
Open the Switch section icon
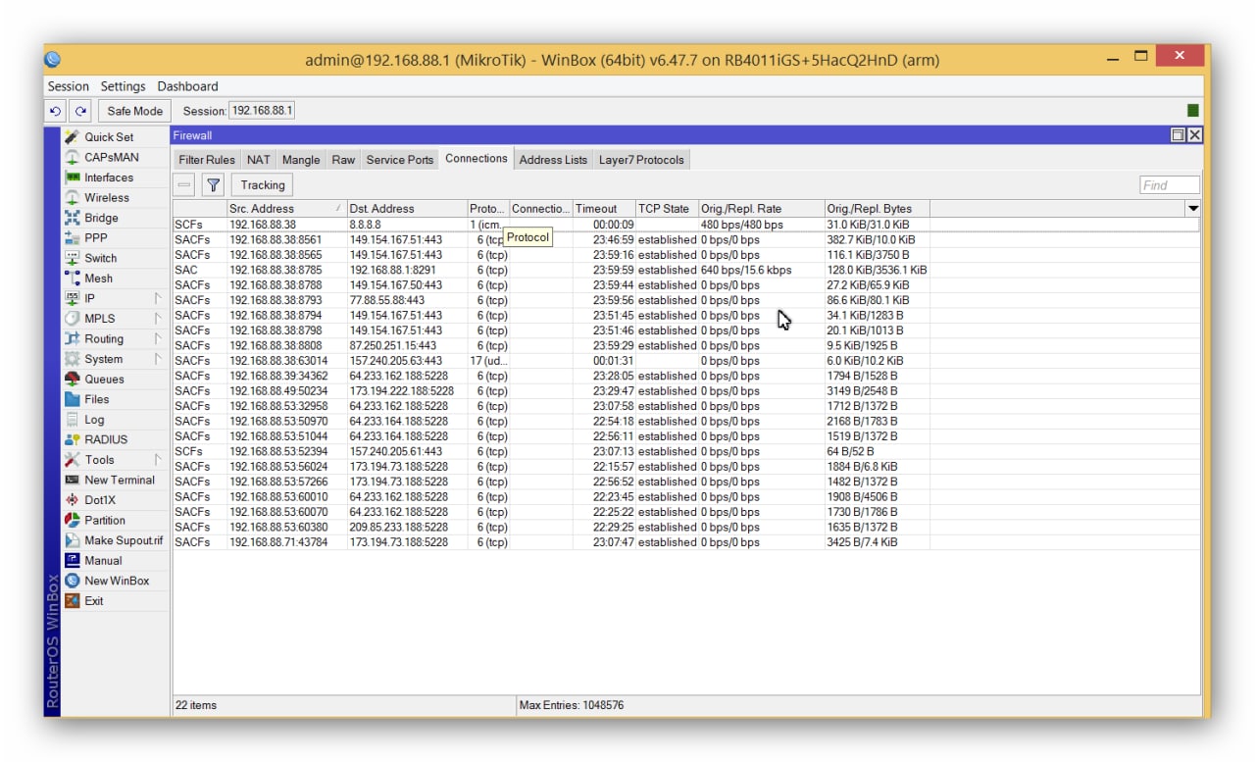(72, 258)
